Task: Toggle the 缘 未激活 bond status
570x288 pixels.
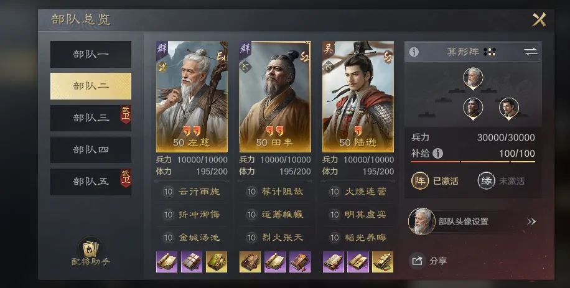Action: click(x=501, y=181)
